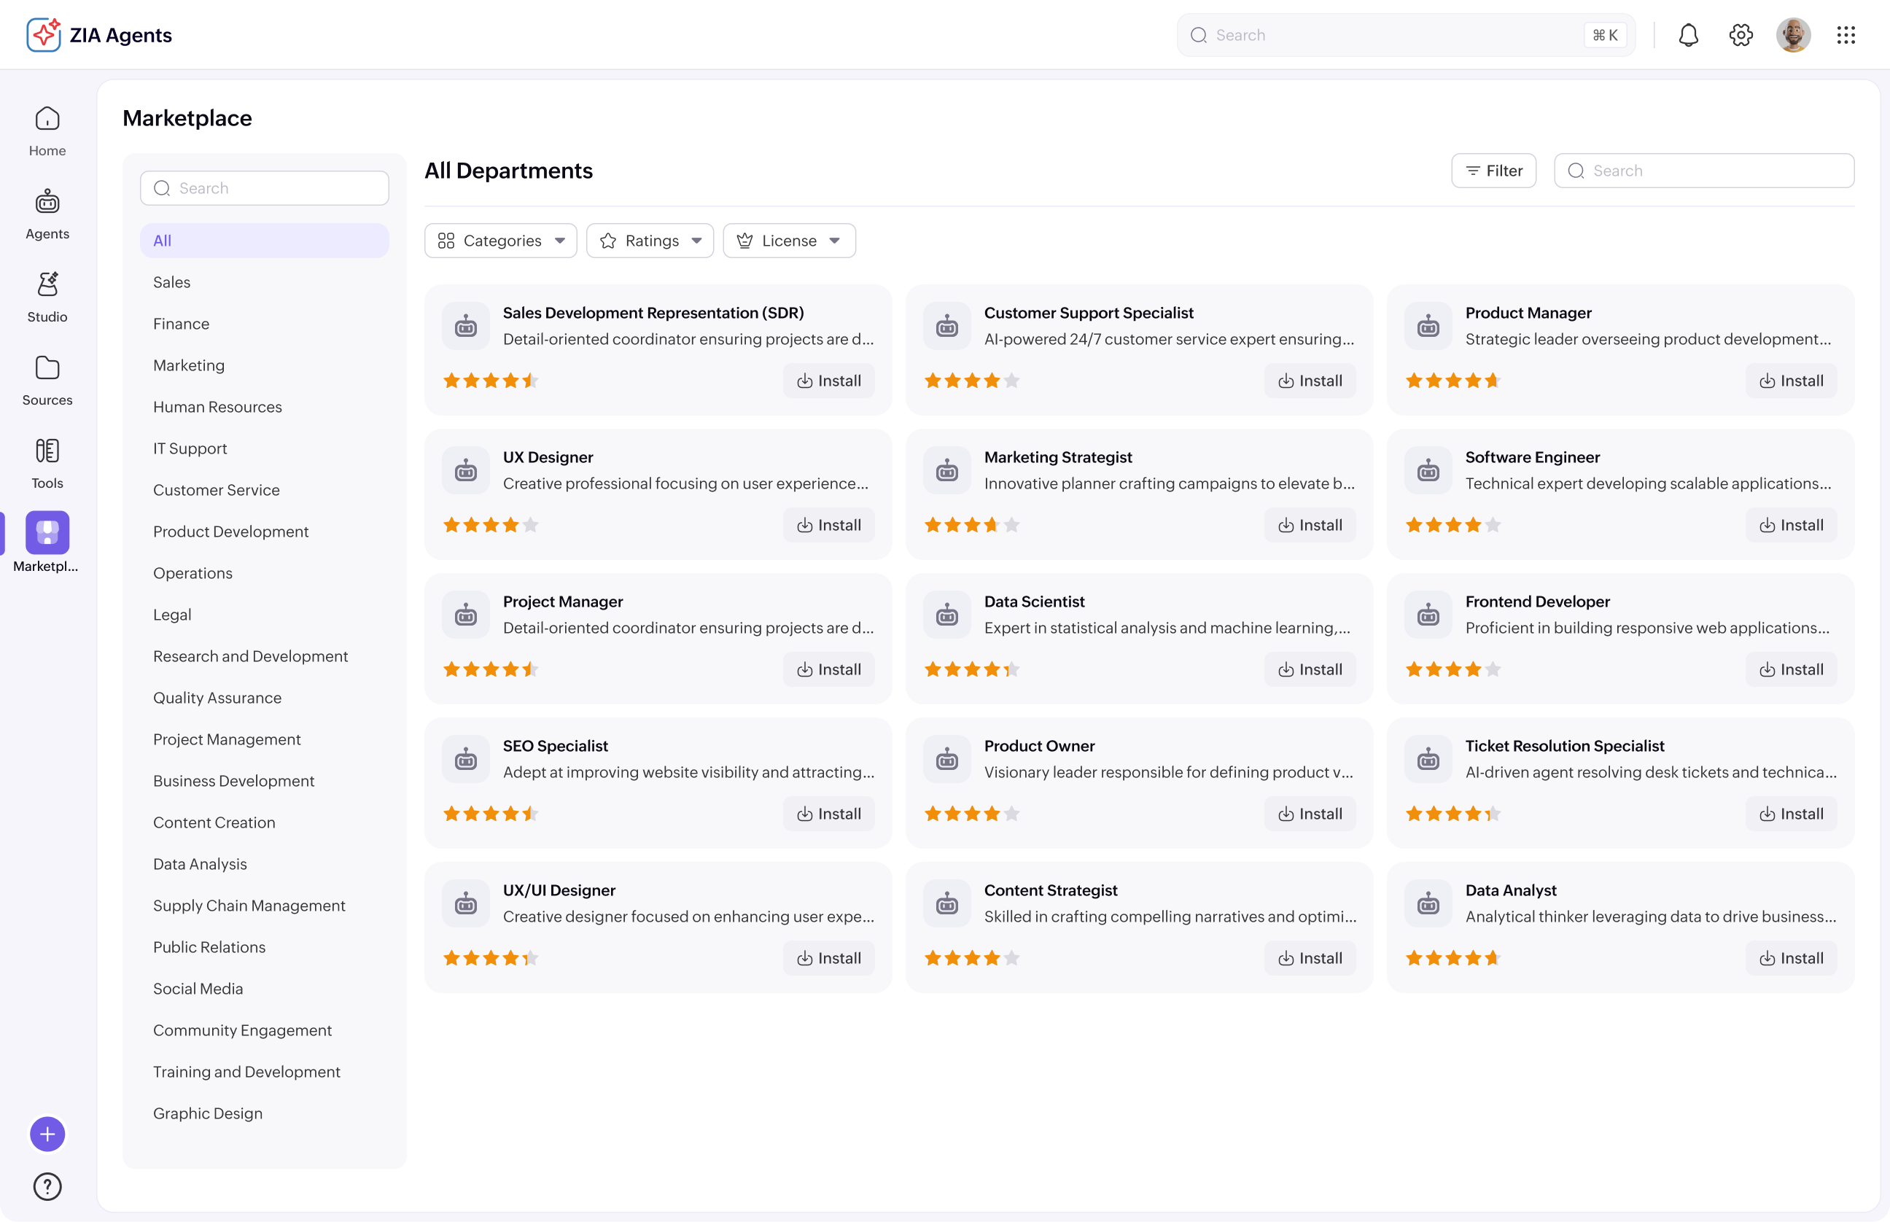
Task: Select the All department
Action: tap(264, 241)
